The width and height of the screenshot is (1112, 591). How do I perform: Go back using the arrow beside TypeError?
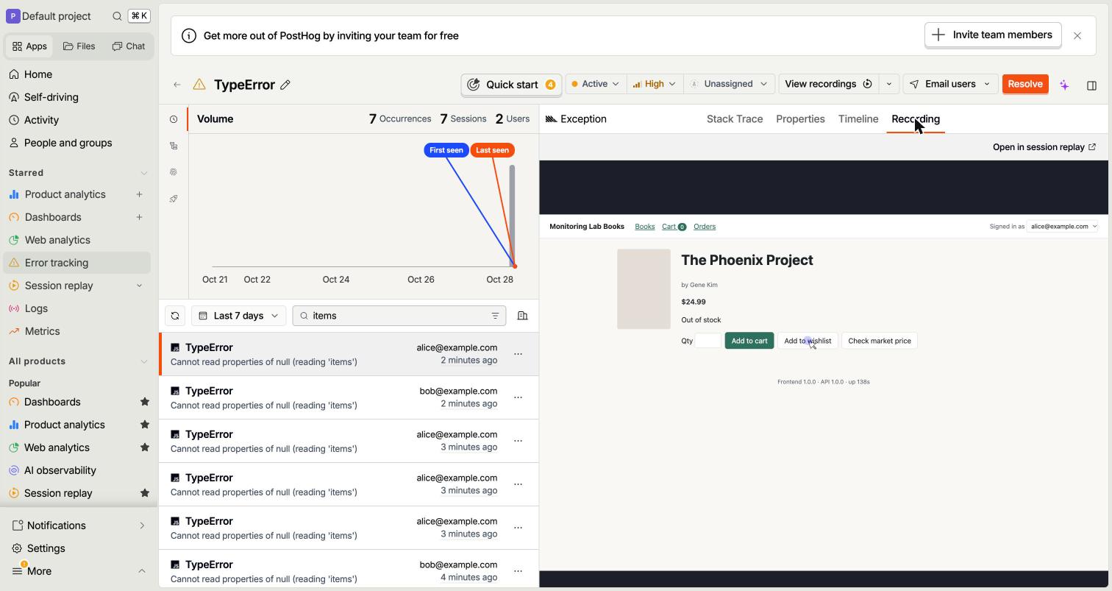click(177, 85)
